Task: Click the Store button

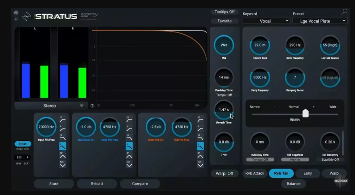Action: point(54,184)
